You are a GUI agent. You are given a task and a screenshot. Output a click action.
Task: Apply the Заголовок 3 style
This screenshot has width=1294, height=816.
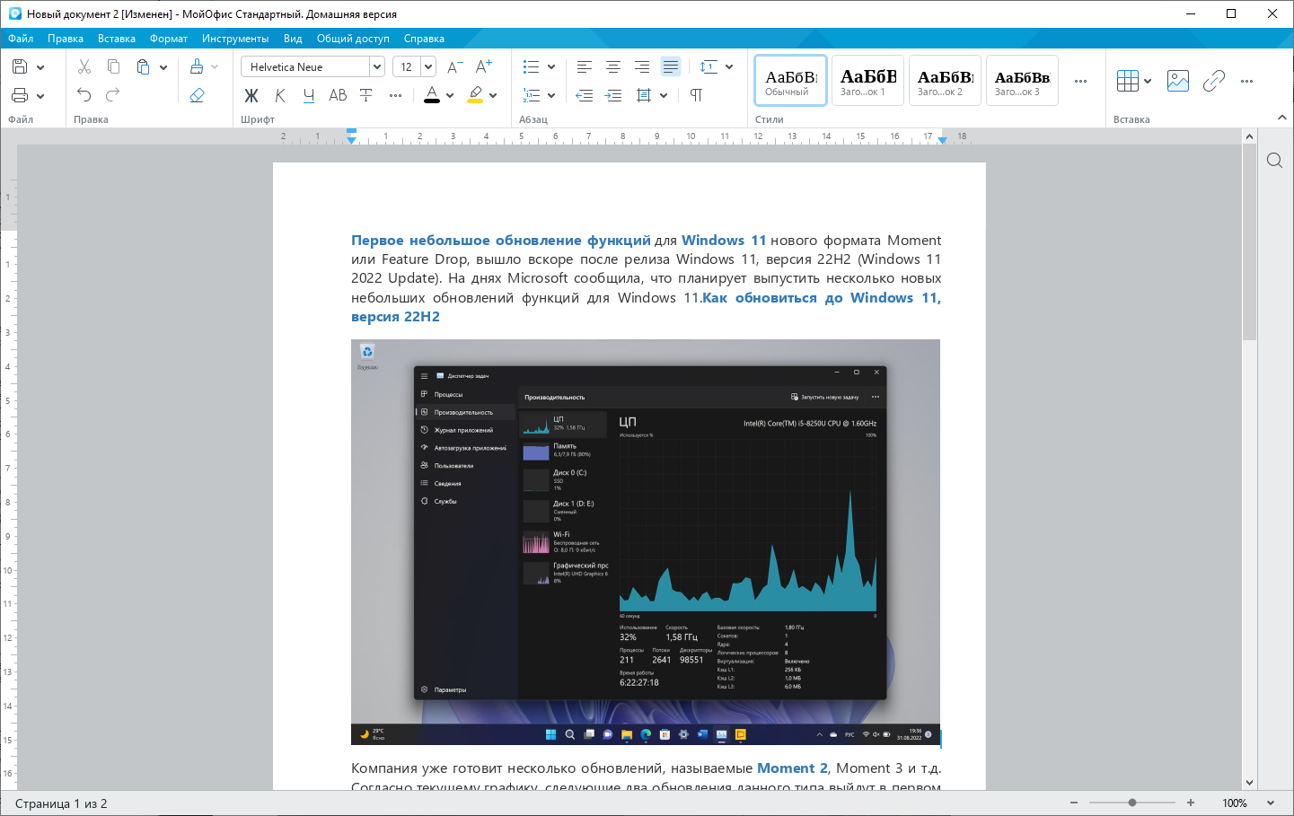click(x=1022, y=81)
